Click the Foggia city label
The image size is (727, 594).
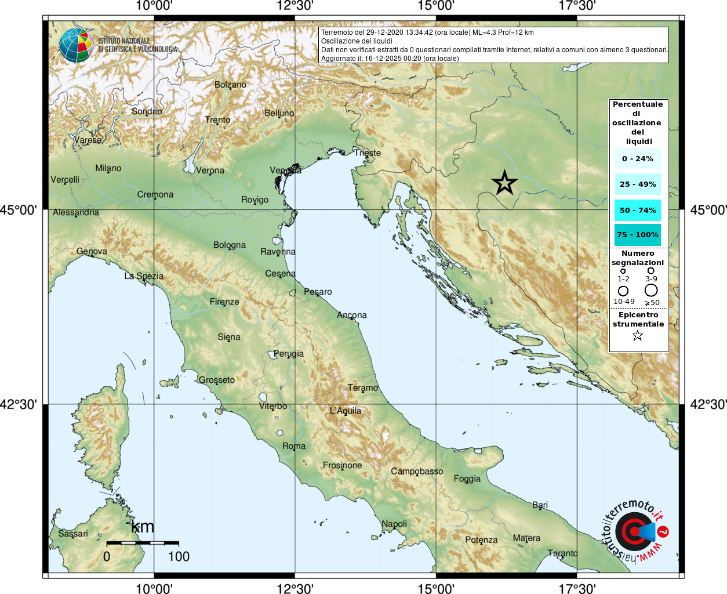coord(467,479)
